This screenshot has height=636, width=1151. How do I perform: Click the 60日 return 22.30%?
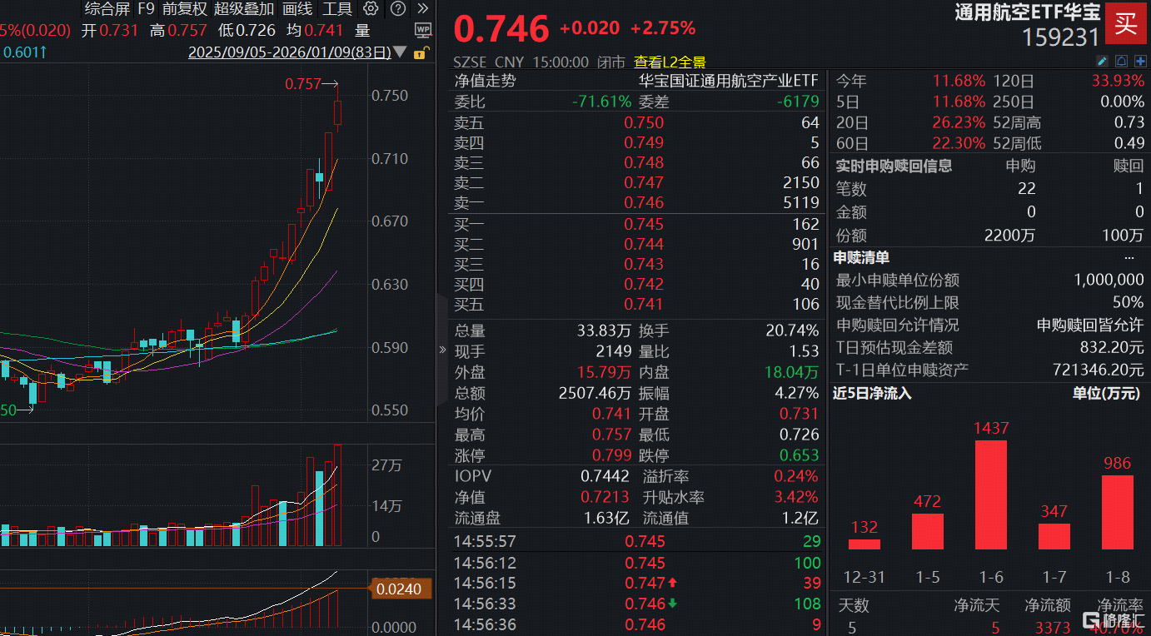[959, 143]
